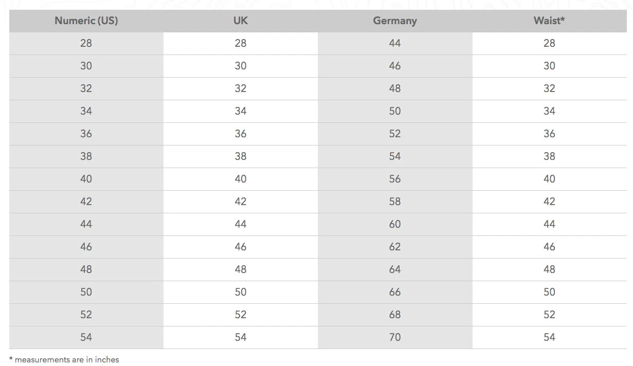The image size is (633, 366).
Task: Click the Numeric (US) column header
Action: [86, 21]
